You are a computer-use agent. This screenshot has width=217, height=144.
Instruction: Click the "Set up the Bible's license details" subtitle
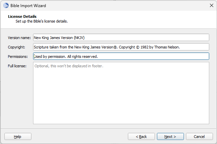42,21
